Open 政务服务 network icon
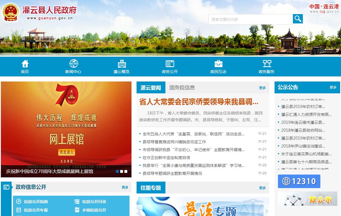The image size is (341, 216). click(x=267, y=64)
